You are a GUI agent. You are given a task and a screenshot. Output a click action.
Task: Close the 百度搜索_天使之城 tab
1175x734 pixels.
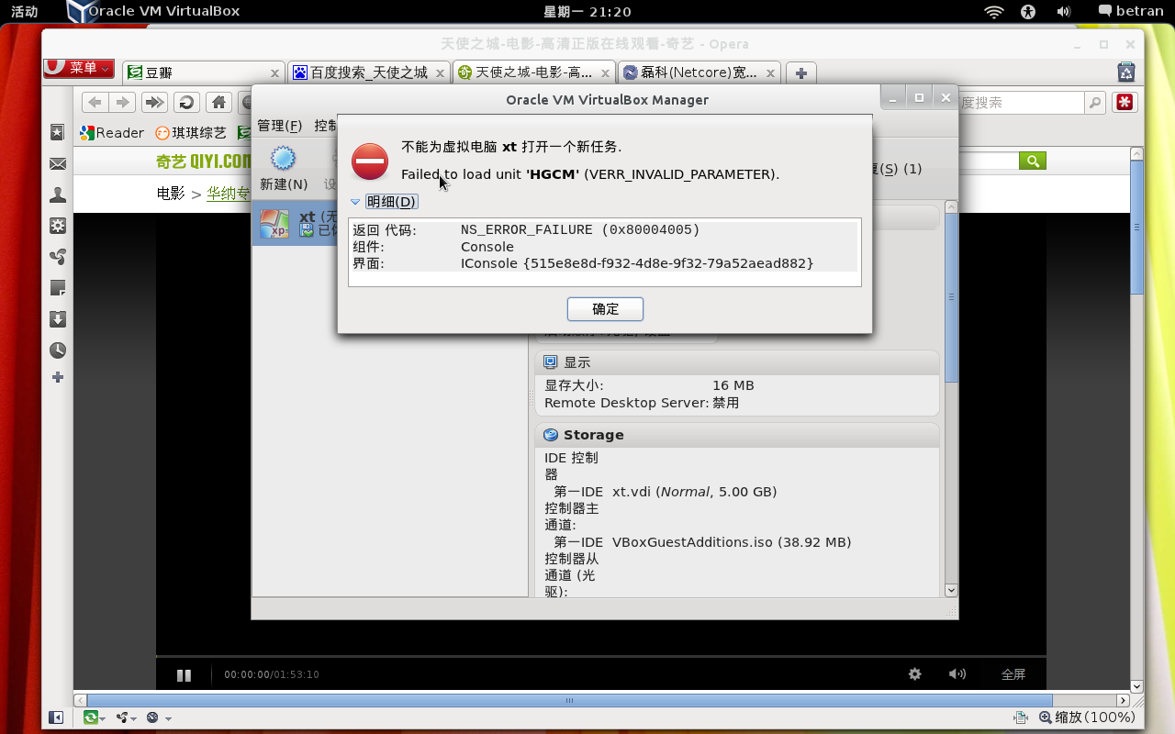pyautogui.click(x=440, y=73)
